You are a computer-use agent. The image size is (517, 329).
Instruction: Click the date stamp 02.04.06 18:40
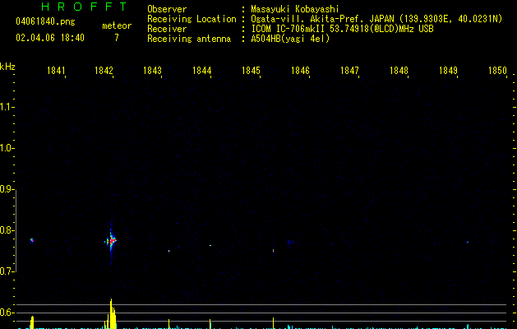tap(50, 38)
